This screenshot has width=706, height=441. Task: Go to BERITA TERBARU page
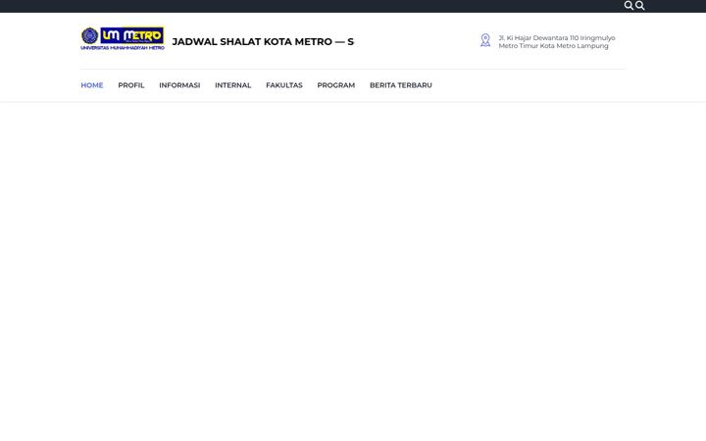pos(401,85)
